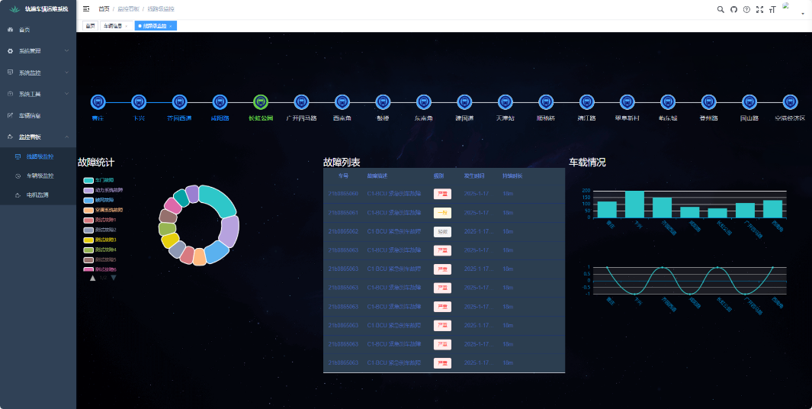The width and height of the screenshot is (812, 409).
Task: Expand the 系统工具 sidebar menu
Action: pos(38,94)
